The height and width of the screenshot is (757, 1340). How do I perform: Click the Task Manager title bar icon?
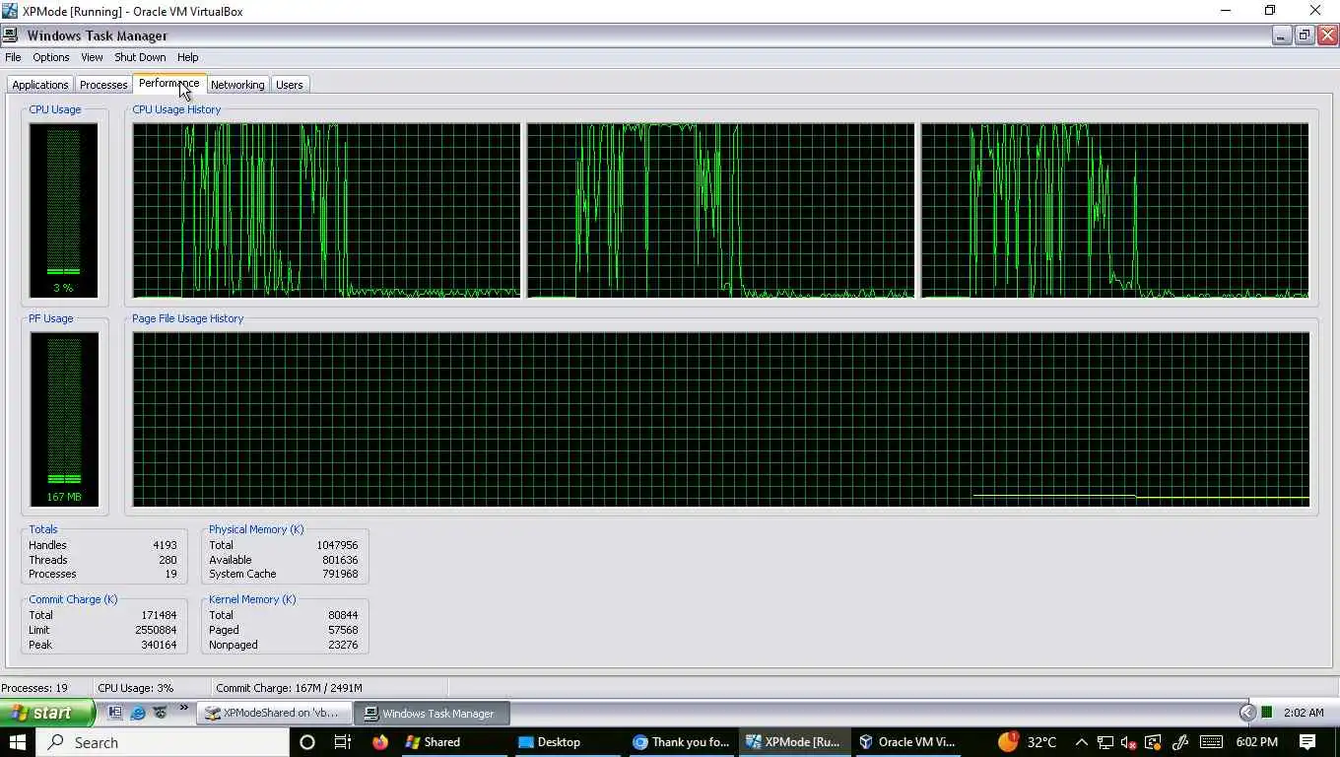(x=11, y=35)
